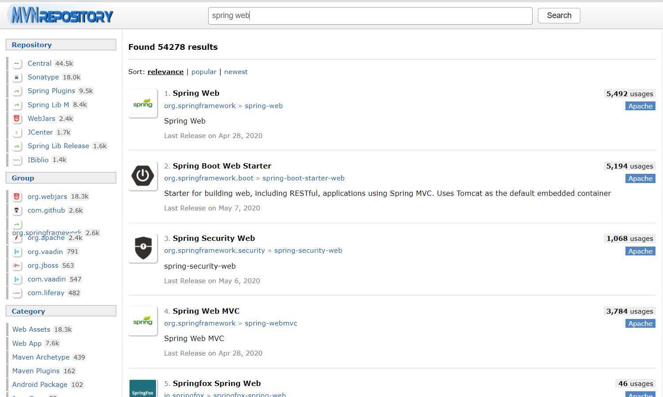This screenshot has height=397, width=663.
Task: Open the Spring Security Web title
Action: (214, 238)
